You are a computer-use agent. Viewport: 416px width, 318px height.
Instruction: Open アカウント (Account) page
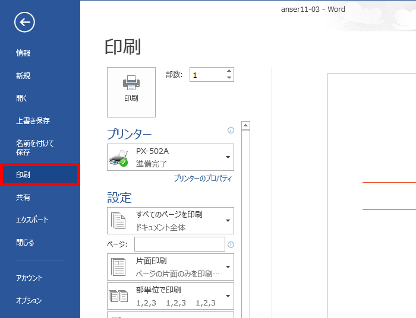pos(29,278)
